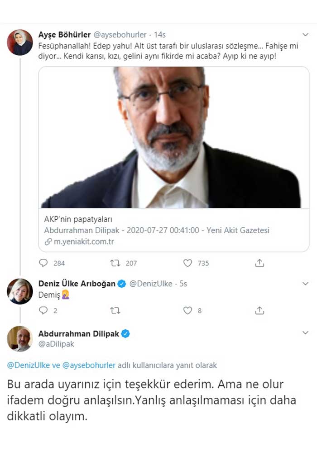
Task: Open the @DenizUlke mention link
Action: pos(26,365)
